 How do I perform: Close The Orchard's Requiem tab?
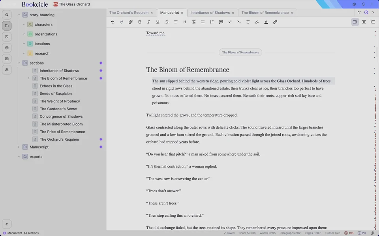[152, 13]
